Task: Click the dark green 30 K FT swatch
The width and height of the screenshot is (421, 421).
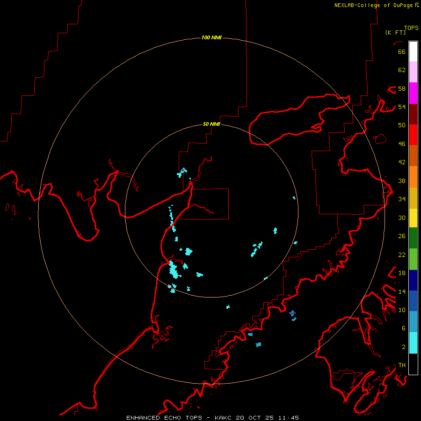Action: 413,238
